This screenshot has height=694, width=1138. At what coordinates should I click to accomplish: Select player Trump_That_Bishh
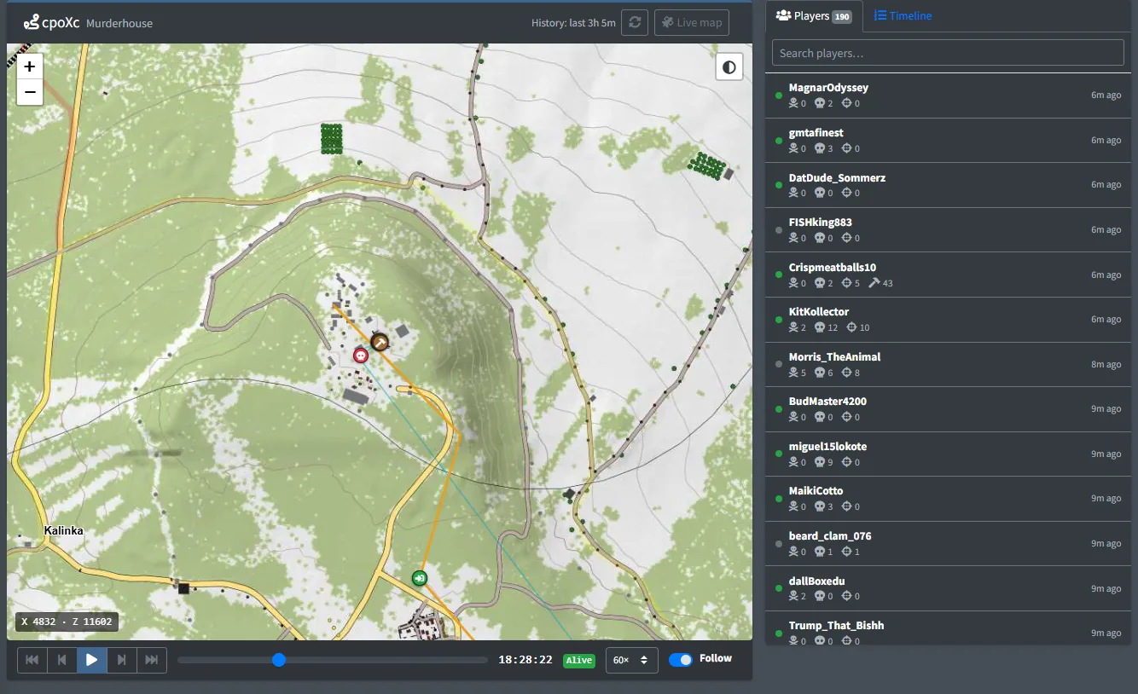[x=949, y=627]
